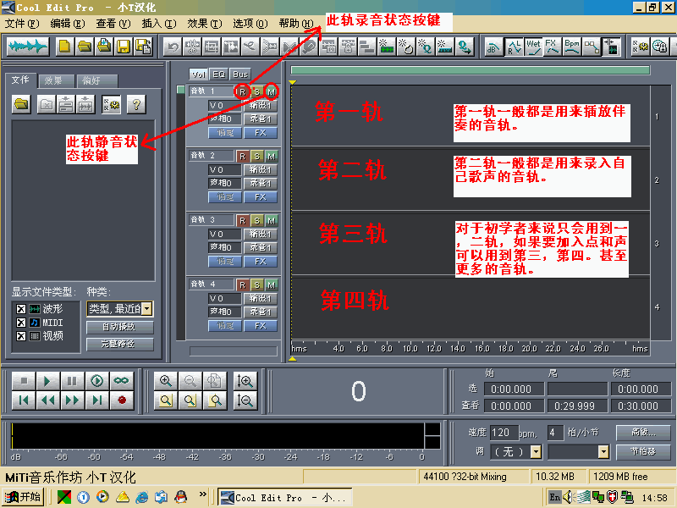Mute track 2 with M button
Viewport: 677px width, 508px height.
[x=271, y=156]
